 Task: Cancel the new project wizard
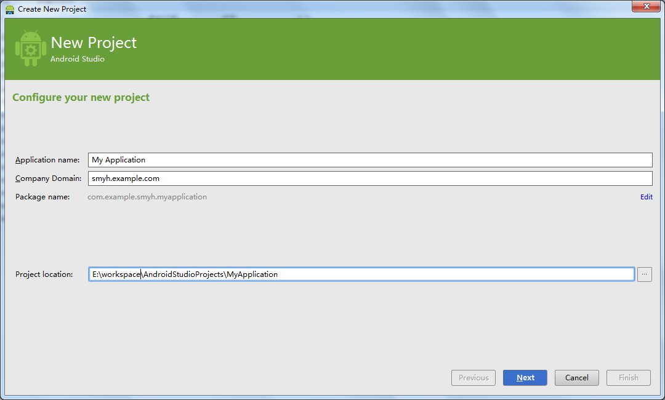[577, 378]
